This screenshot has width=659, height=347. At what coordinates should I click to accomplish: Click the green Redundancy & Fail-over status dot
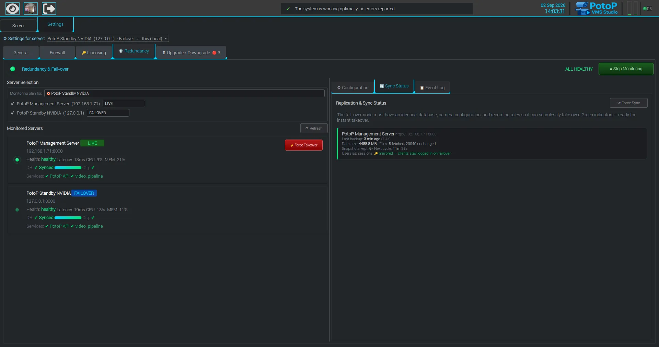pyautogui.click(x=13, y=69)
